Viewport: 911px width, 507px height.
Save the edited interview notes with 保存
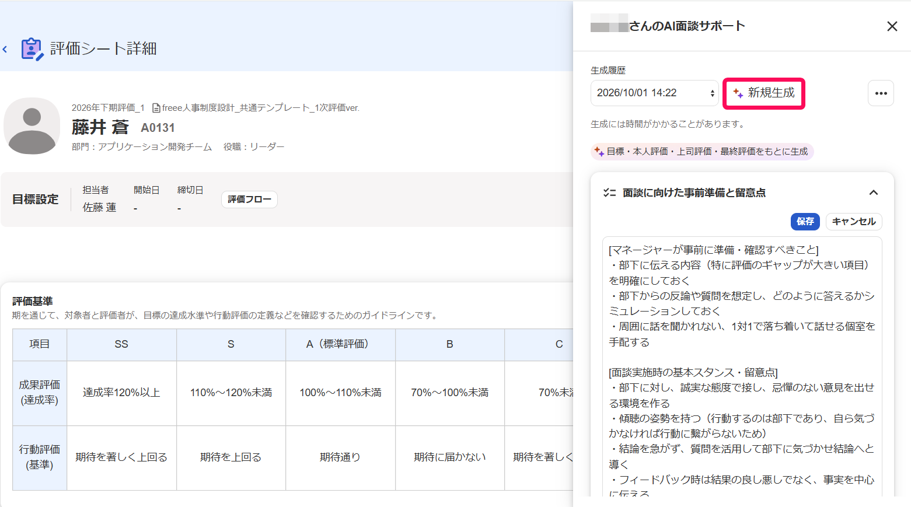[x=805, y=222]
